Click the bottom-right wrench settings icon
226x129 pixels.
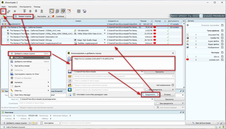click(221, 123)
